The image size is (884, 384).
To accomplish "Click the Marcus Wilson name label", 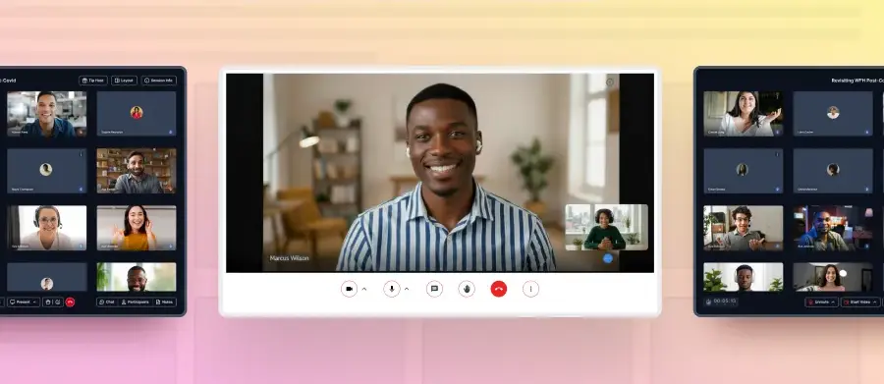I will coord(289,258).
